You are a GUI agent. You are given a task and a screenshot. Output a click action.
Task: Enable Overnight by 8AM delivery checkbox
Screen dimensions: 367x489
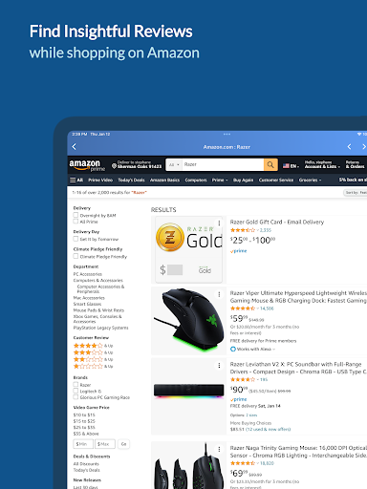click(x=76, y=215)
